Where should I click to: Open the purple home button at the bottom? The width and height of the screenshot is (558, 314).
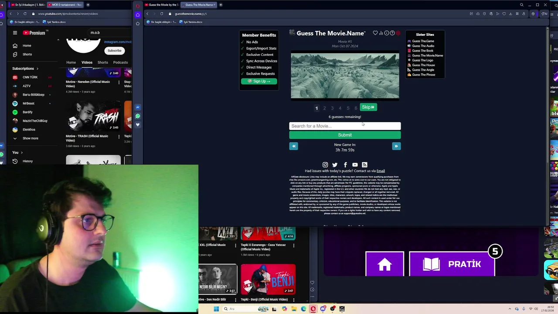point(384,264)
